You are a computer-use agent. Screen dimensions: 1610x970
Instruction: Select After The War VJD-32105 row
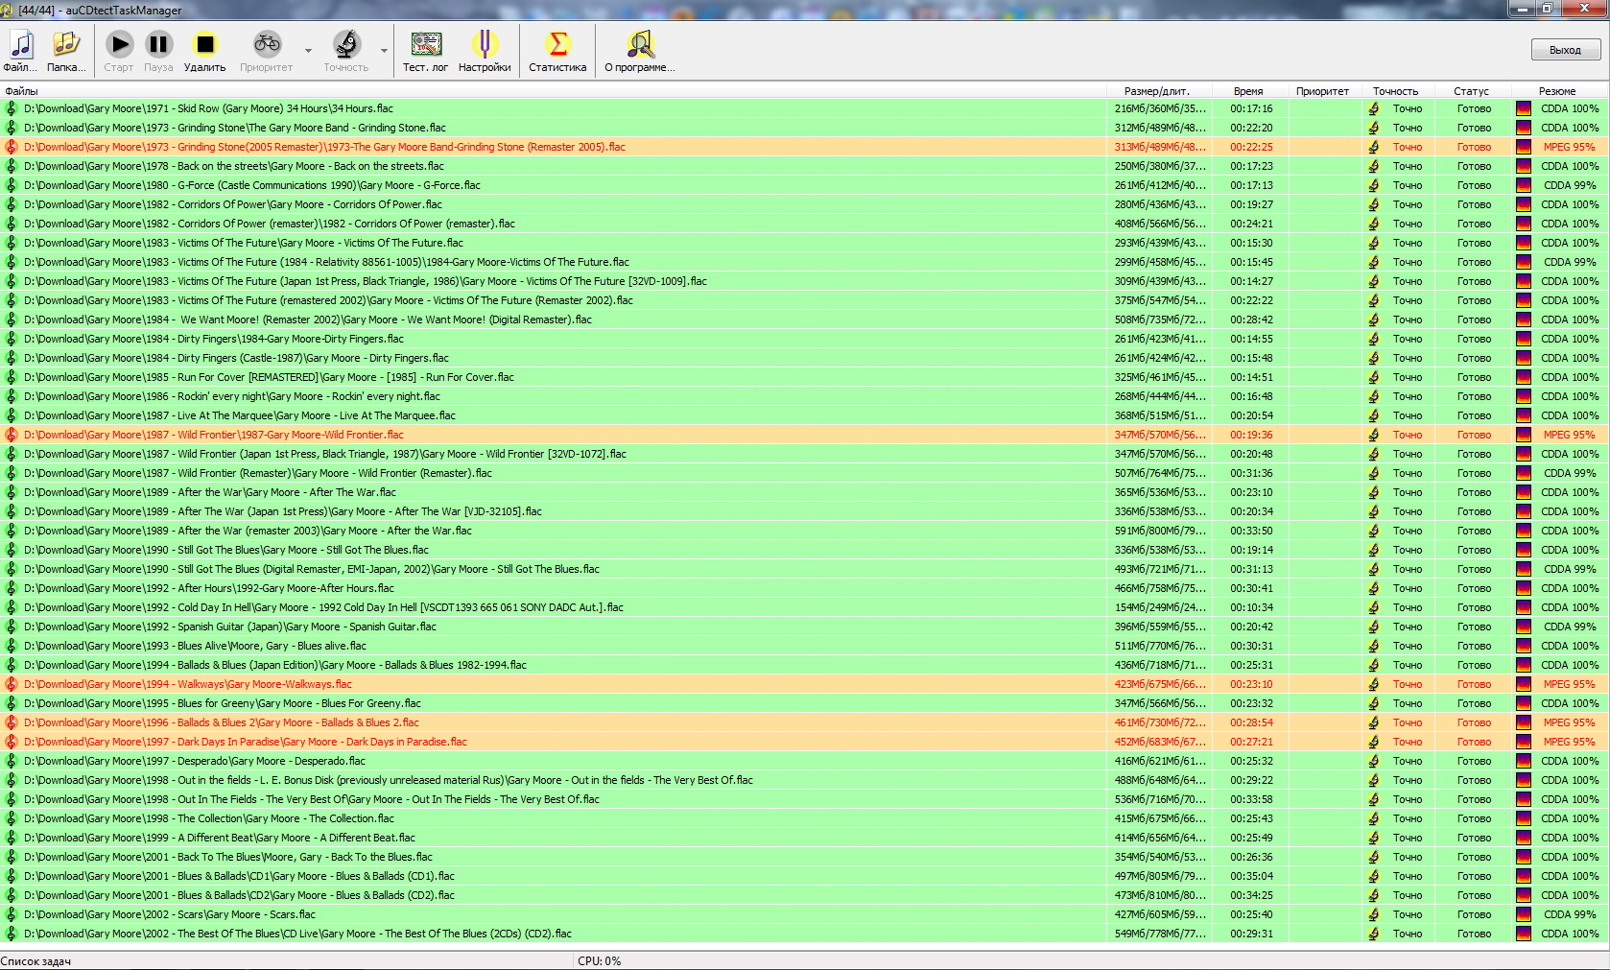pos(804,511)
